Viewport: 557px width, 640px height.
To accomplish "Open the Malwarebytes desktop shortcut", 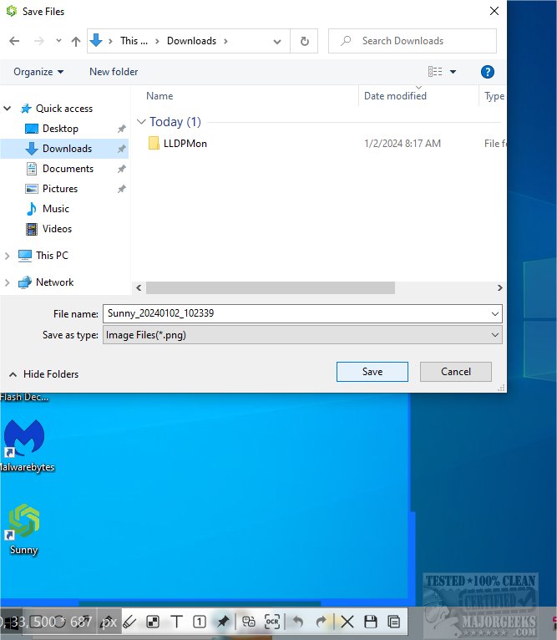I will pyautogui.click(x=25, y=444).
